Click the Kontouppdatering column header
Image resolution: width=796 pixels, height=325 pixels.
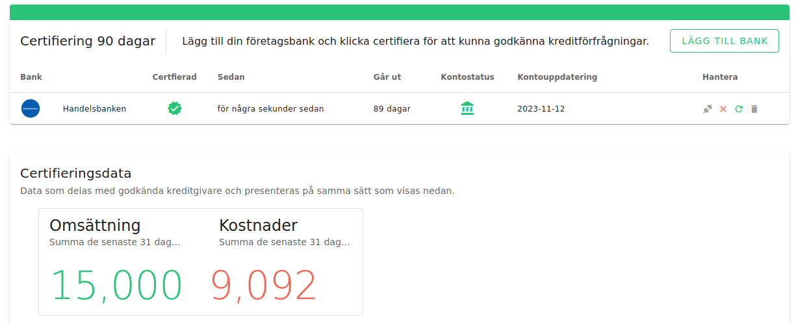click(557, 77)
